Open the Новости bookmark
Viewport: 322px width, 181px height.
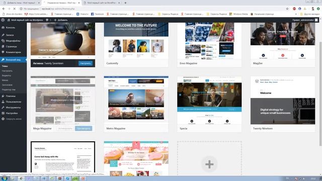(83, 14)
